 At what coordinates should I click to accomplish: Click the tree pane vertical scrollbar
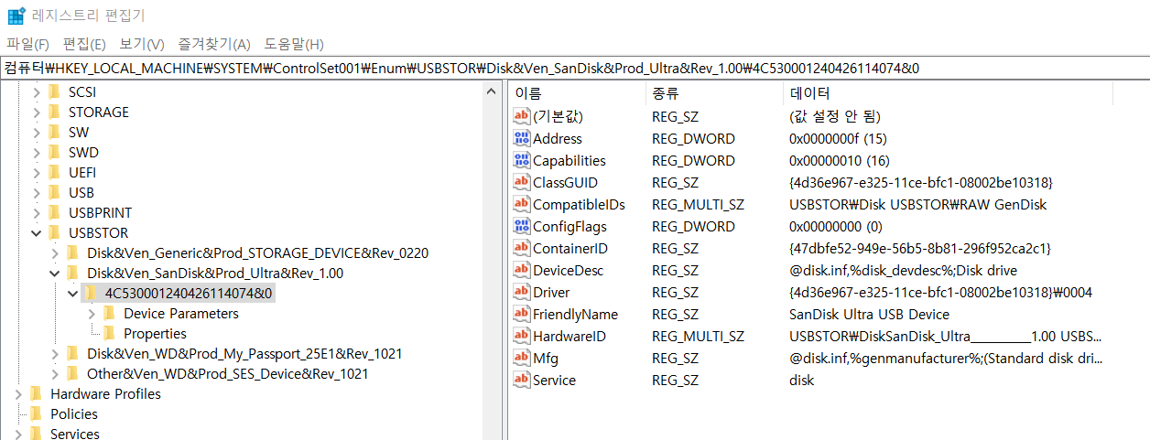point(492,261)
